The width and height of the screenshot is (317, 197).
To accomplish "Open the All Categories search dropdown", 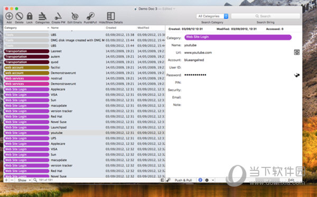I will [x=212, y=16].
